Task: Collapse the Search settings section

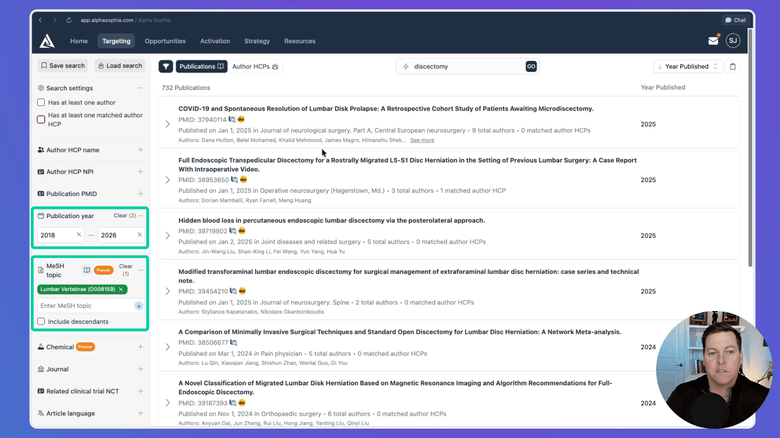Action: coord(141,88)
